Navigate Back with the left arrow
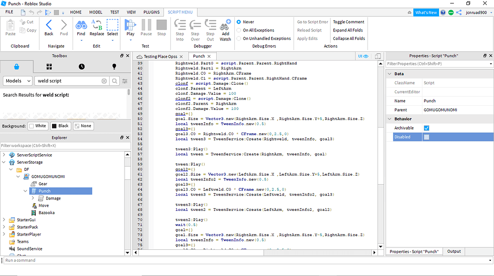 (x=49, y=25)
